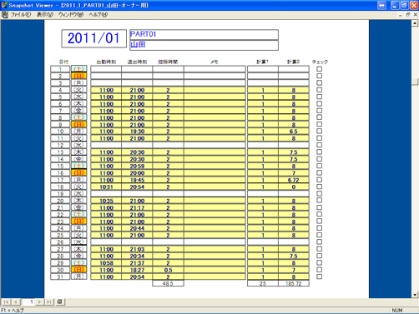
Task: Click the 2011/01 date header box
Action: 93,38
